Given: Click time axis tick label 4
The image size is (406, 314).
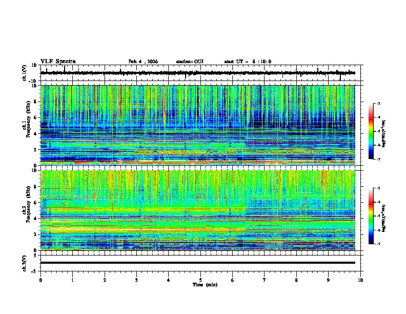Looking at the screenshot, I should [169, 280].
